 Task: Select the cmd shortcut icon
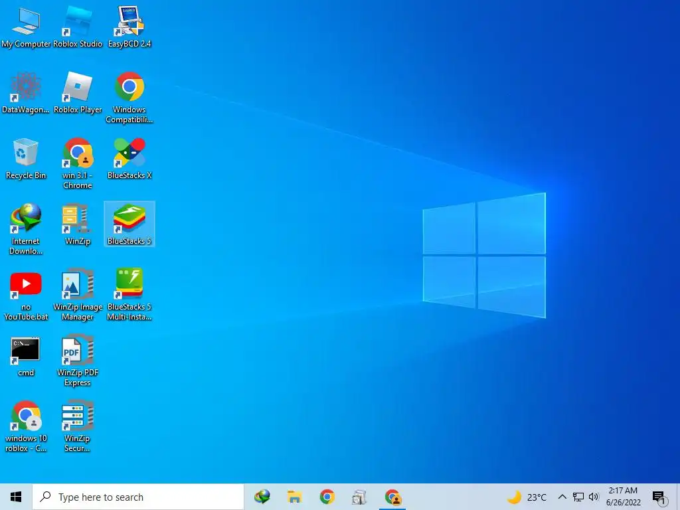tap(26, 357)
